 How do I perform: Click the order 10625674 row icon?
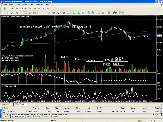click(4, 112)
